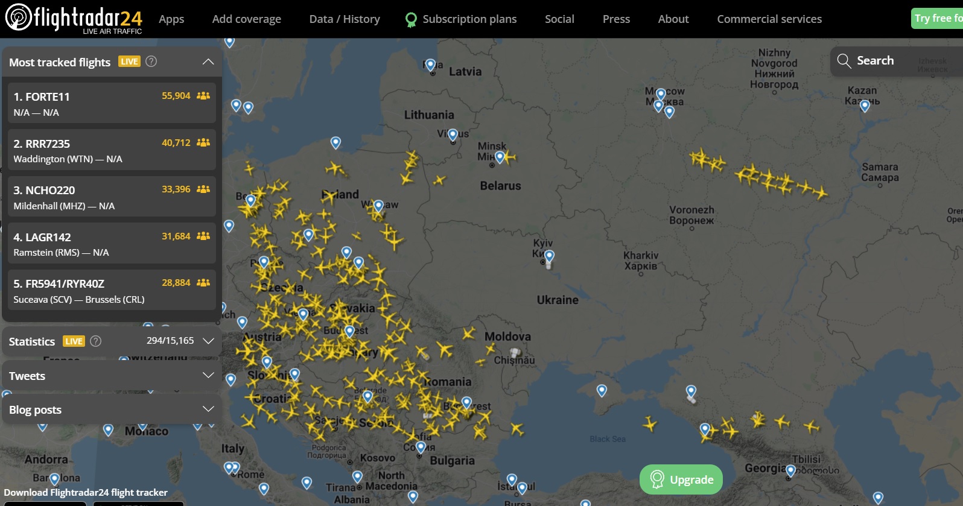Click viewers icon beside 40,712
The width and height of the screenshot is (963, 506).
(203, 143)
